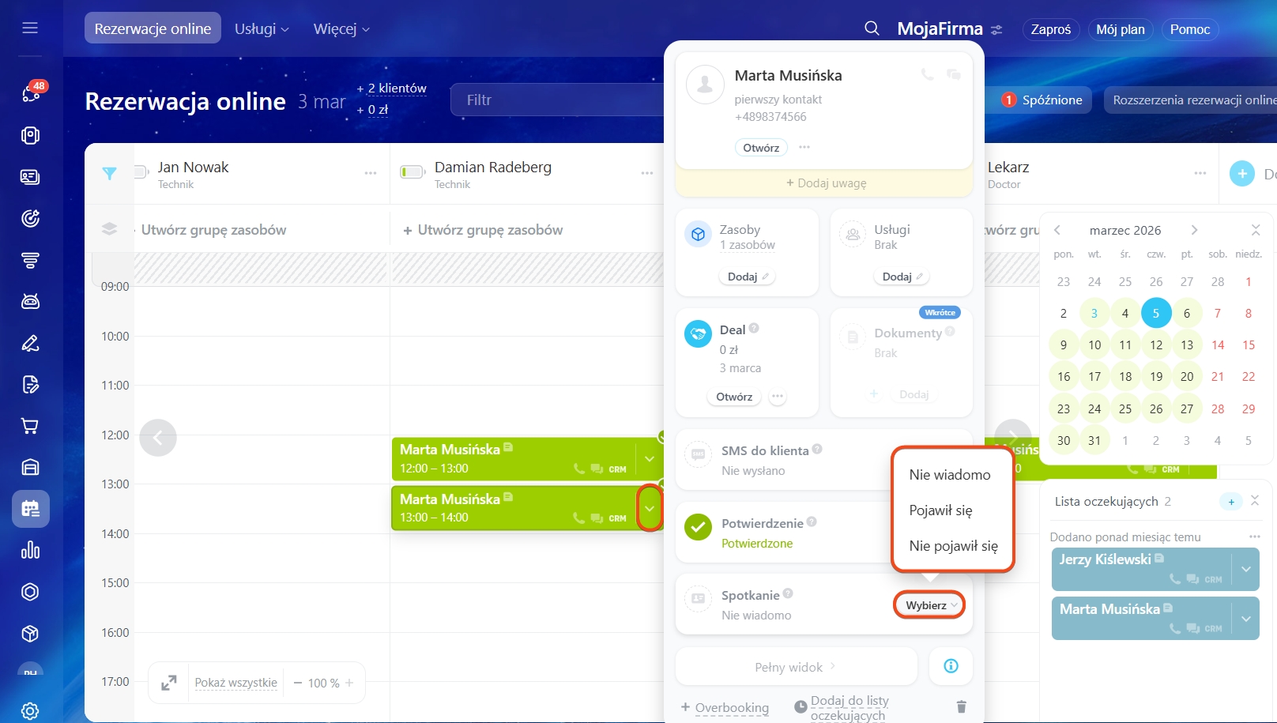This screenshot has height=723, width=1277.
Task: Open the Wybierz dropdown for Spotkanie
Action: pyautogui.click(x=929, y=605)
